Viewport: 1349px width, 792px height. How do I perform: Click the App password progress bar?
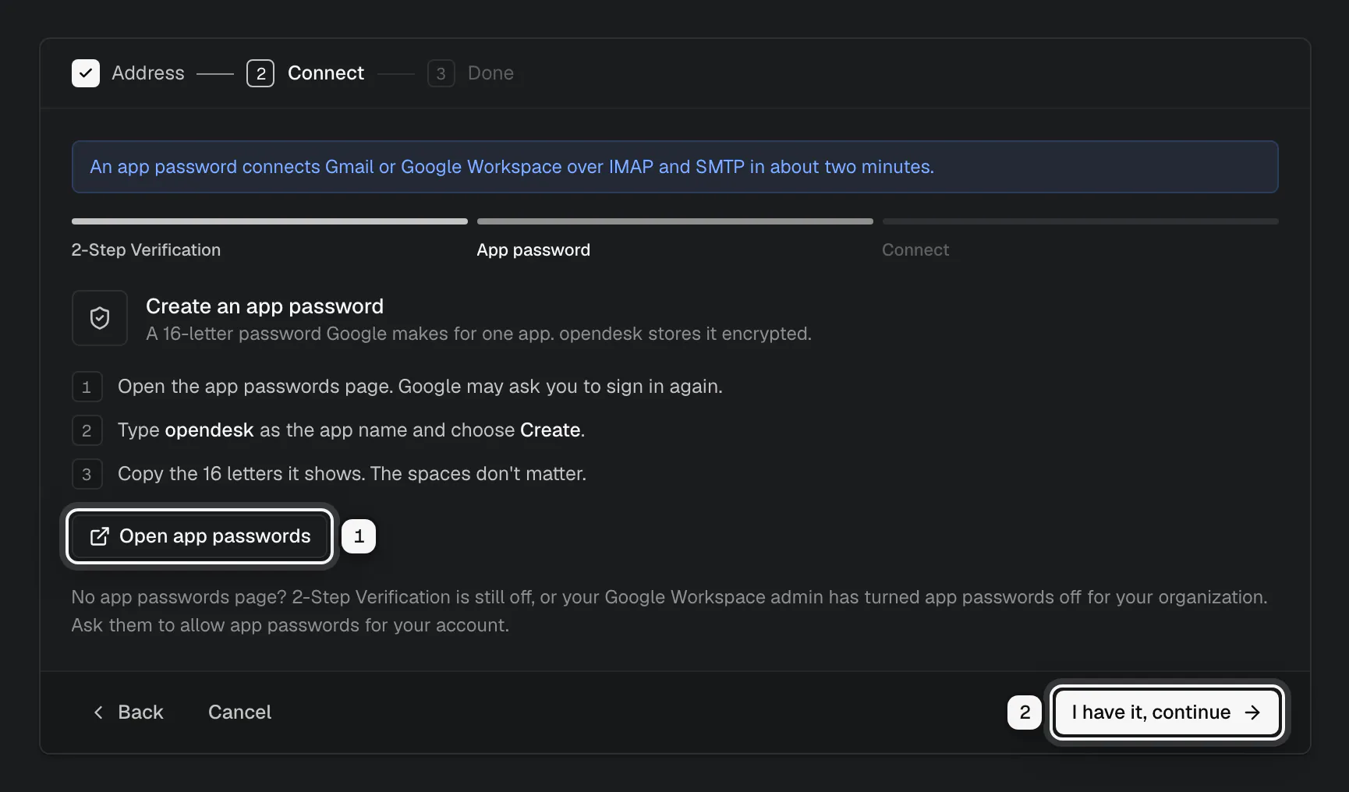tap(675, 221)
